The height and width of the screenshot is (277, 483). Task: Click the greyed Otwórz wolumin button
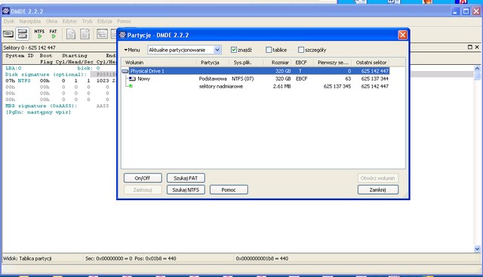click(x=378, y=178)
